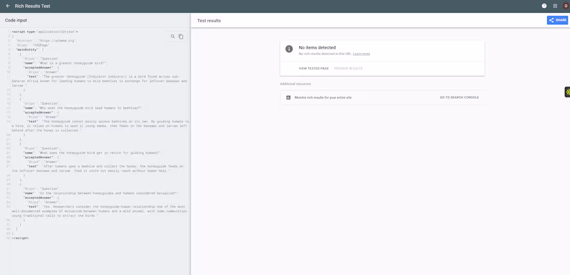The height and width of the screenshot is (275, 570).
Task: Copy code using the copy icon
Action: (x=181, y=36)
